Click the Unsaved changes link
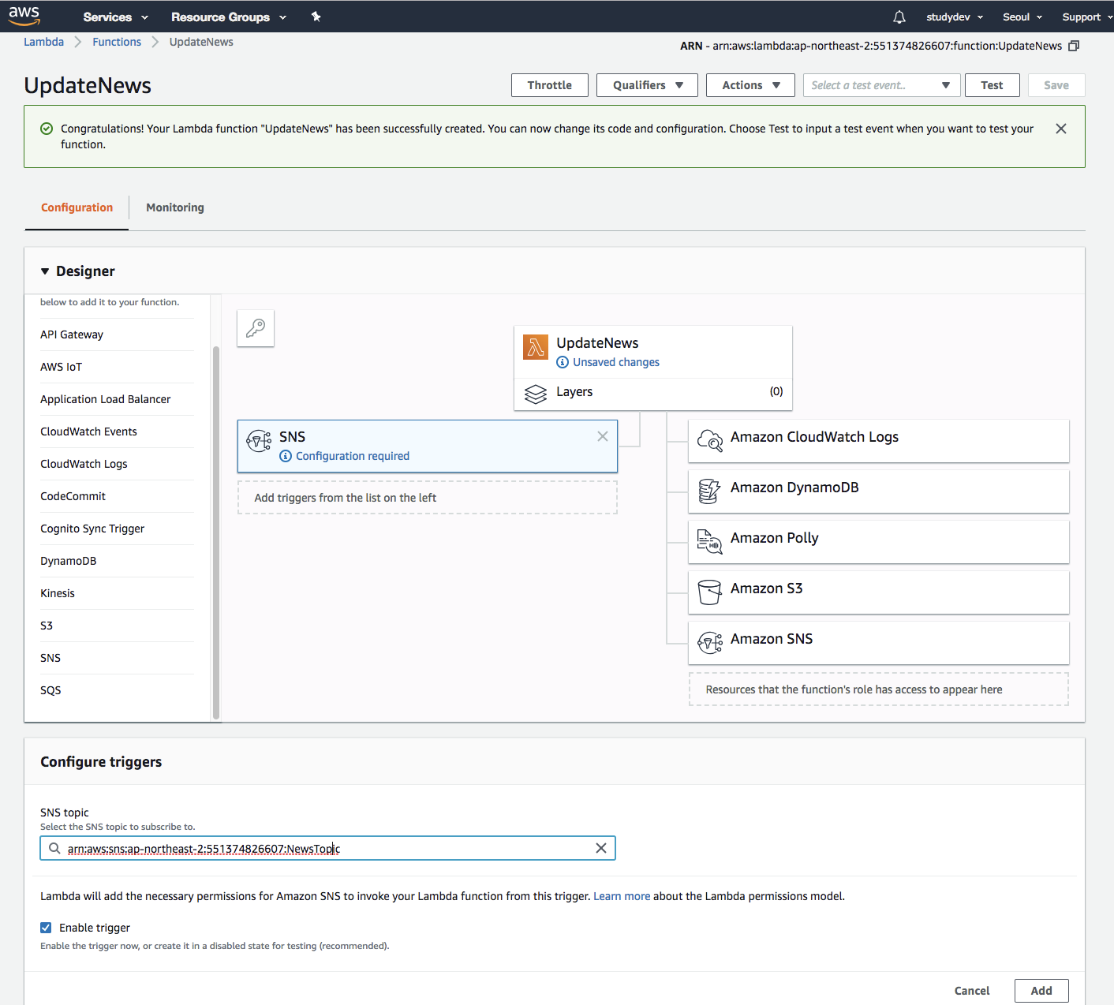The image size is (1114, 1005). [616, 362]
